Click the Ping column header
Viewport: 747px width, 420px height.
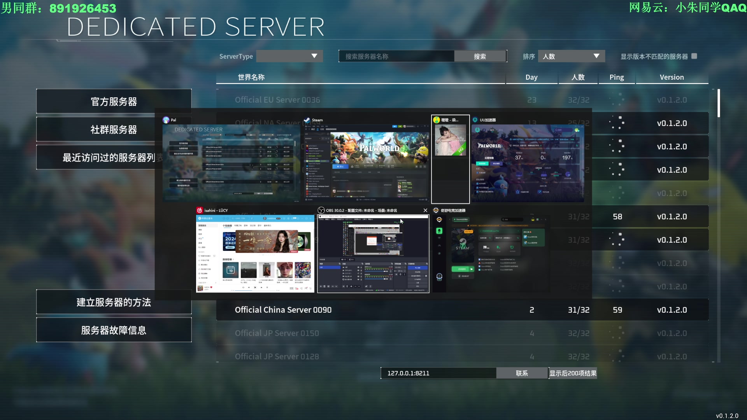click(x=617, y=77)
